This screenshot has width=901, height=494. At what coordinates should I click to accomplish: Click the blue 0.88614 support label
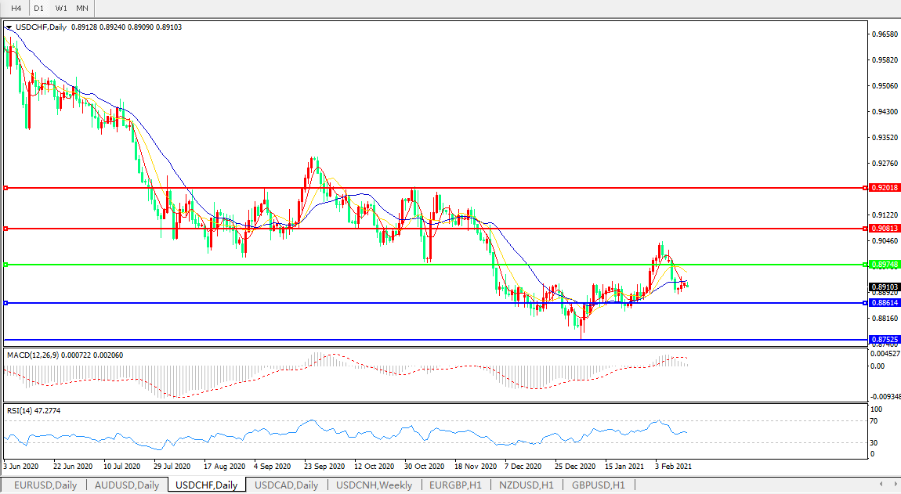[x=885, y=303]
